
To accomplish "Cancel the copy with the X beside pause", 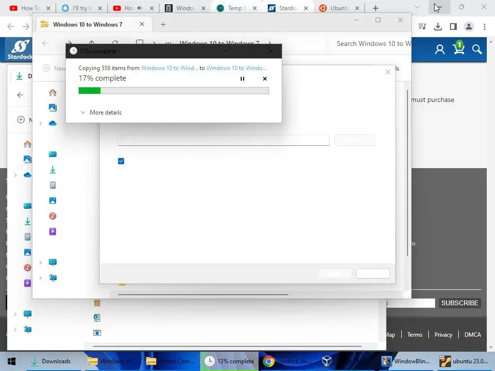I will tap(265, 79).
